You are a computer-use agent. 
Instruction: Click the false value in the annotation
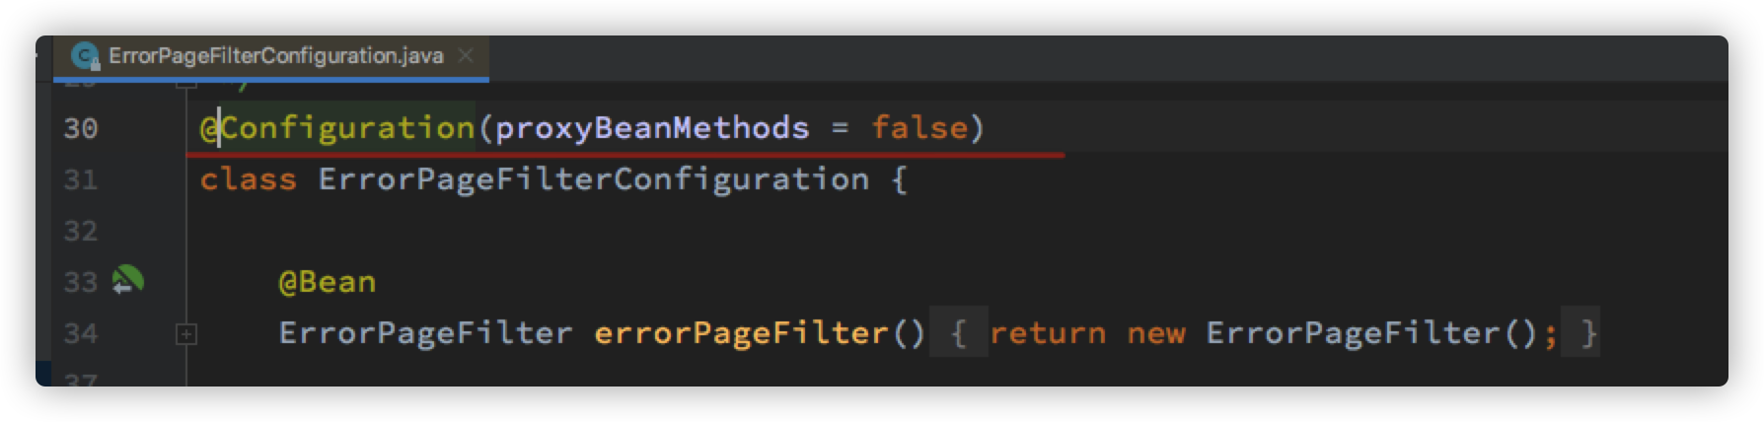(919, 128)
